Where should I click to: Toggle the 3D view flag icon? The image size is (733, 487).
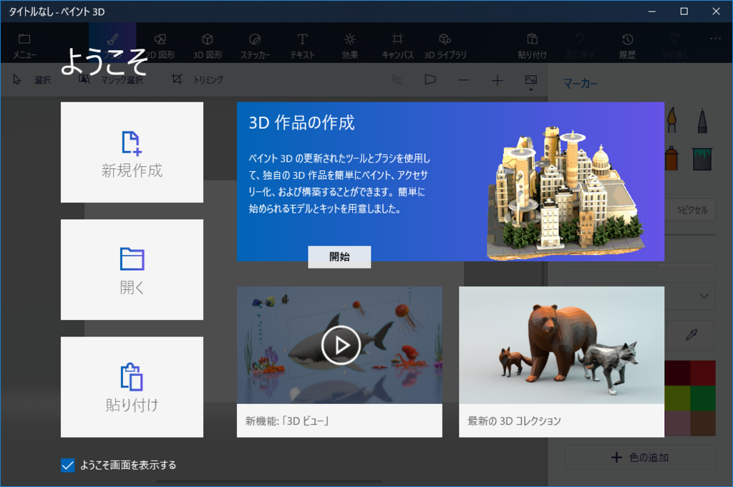click(x=430, y=80)
